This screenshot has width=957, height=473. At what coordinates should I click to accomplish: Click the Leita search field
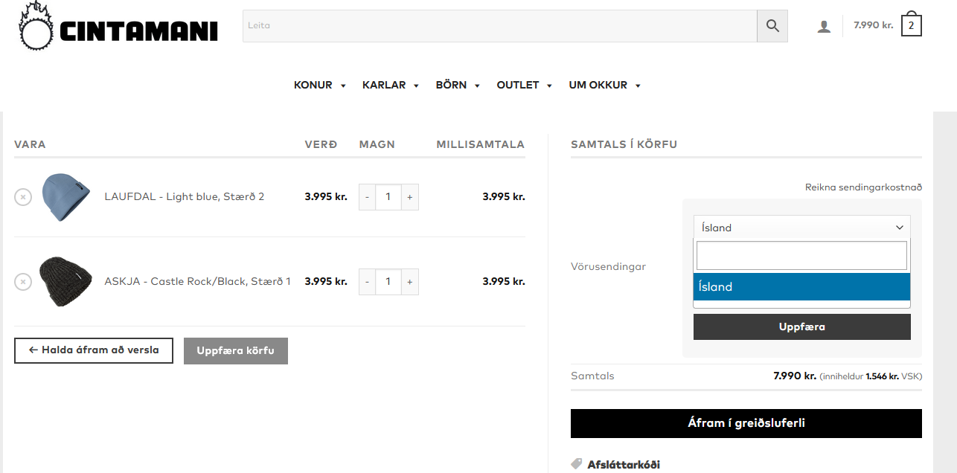tap(499, 26)
